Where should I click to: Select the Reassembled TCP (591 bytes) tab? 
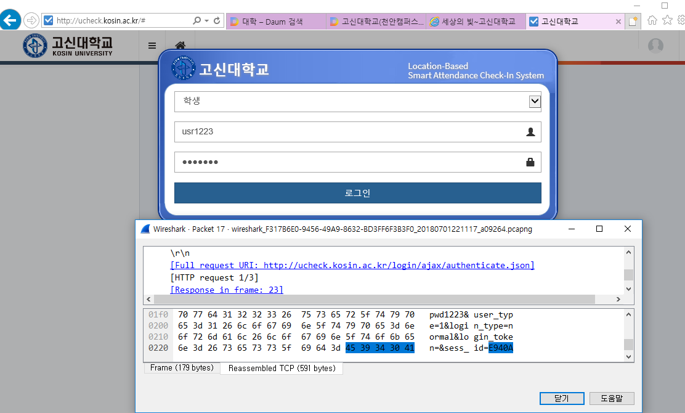(x=282, y=369)
